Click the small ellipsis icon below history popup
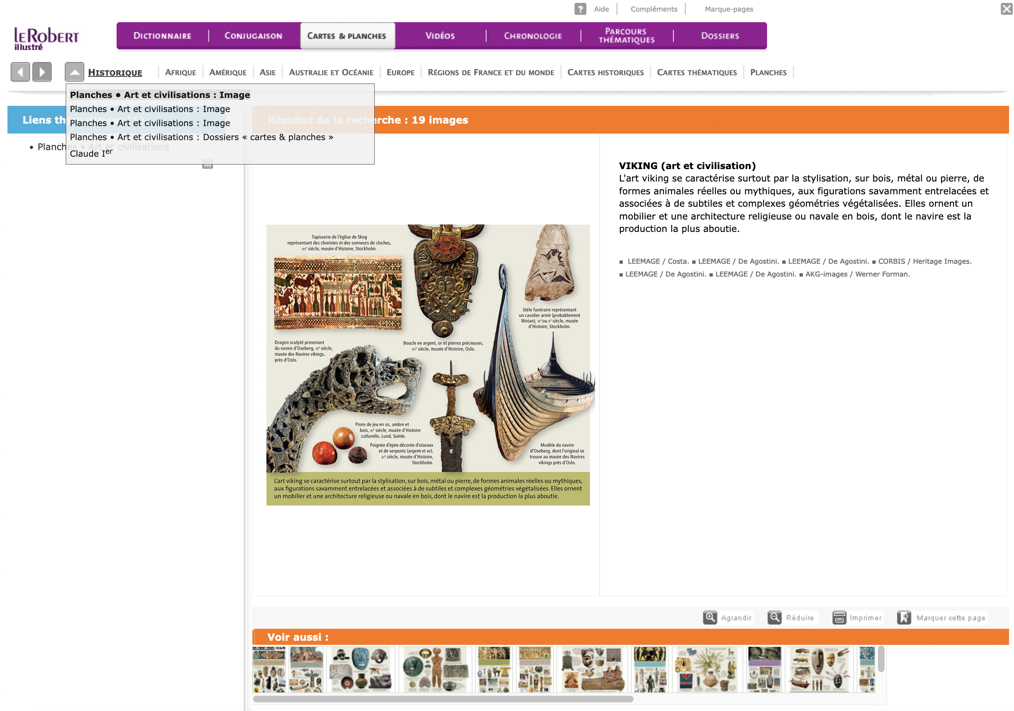The height and width of the screenshot is (711, 1014). click(x=208, y=164)
